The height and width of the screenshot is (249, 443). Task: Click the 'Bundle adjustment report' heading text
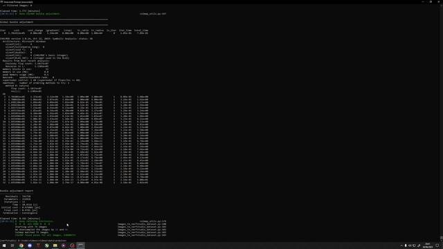(x=17, y=191)
